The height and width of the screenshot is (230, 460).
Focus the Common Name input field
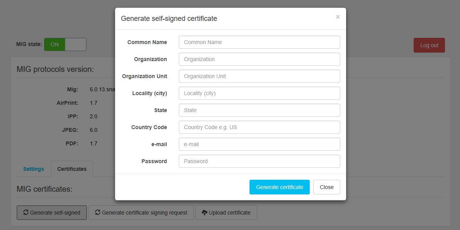[259, 42]
